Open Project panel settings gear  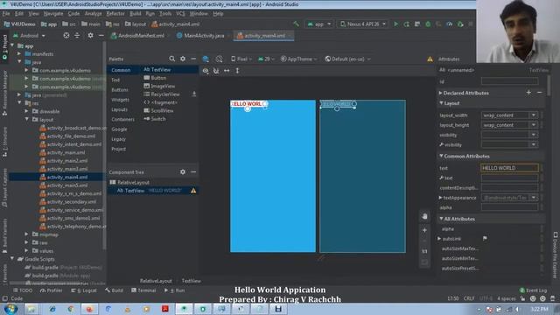pyautogui.click(x=90, y=36)
